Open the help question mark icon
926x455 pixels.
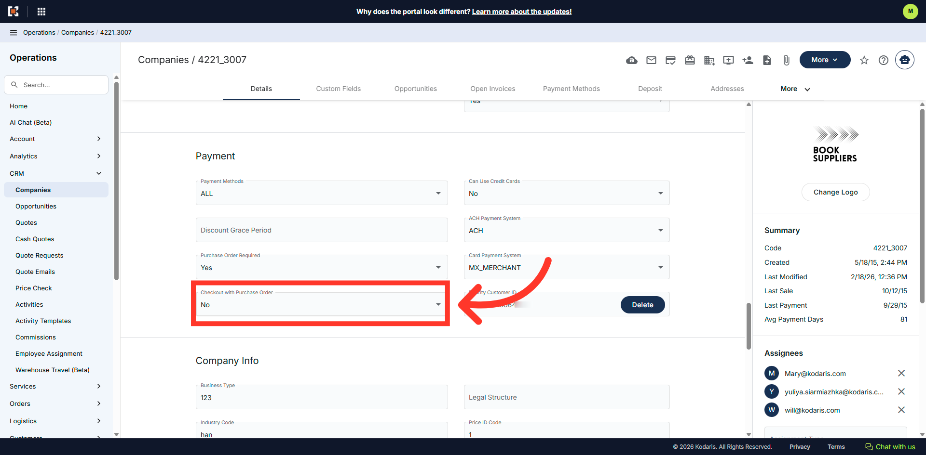[x=884, y=60]
